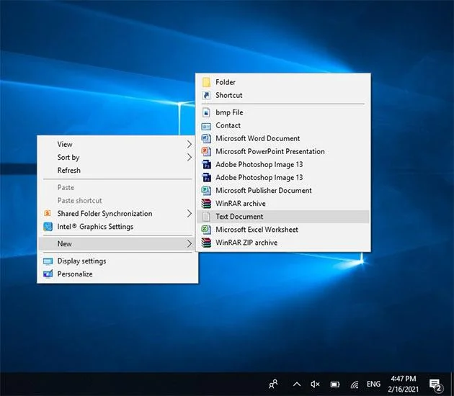454x396 pixels.
Task: Click the Microsoft Word Document icon
Action: (x=206, y=138)
